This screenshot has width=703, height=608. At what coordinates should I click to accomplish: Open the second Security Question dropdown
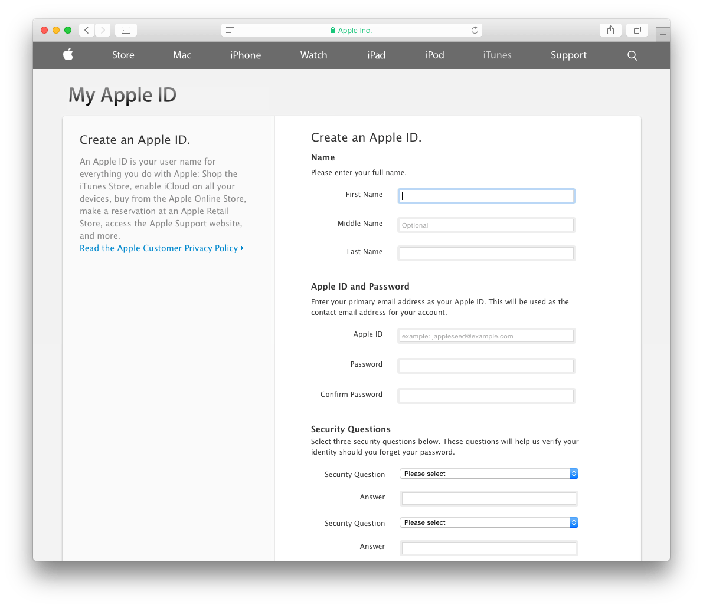pos(488,522)
